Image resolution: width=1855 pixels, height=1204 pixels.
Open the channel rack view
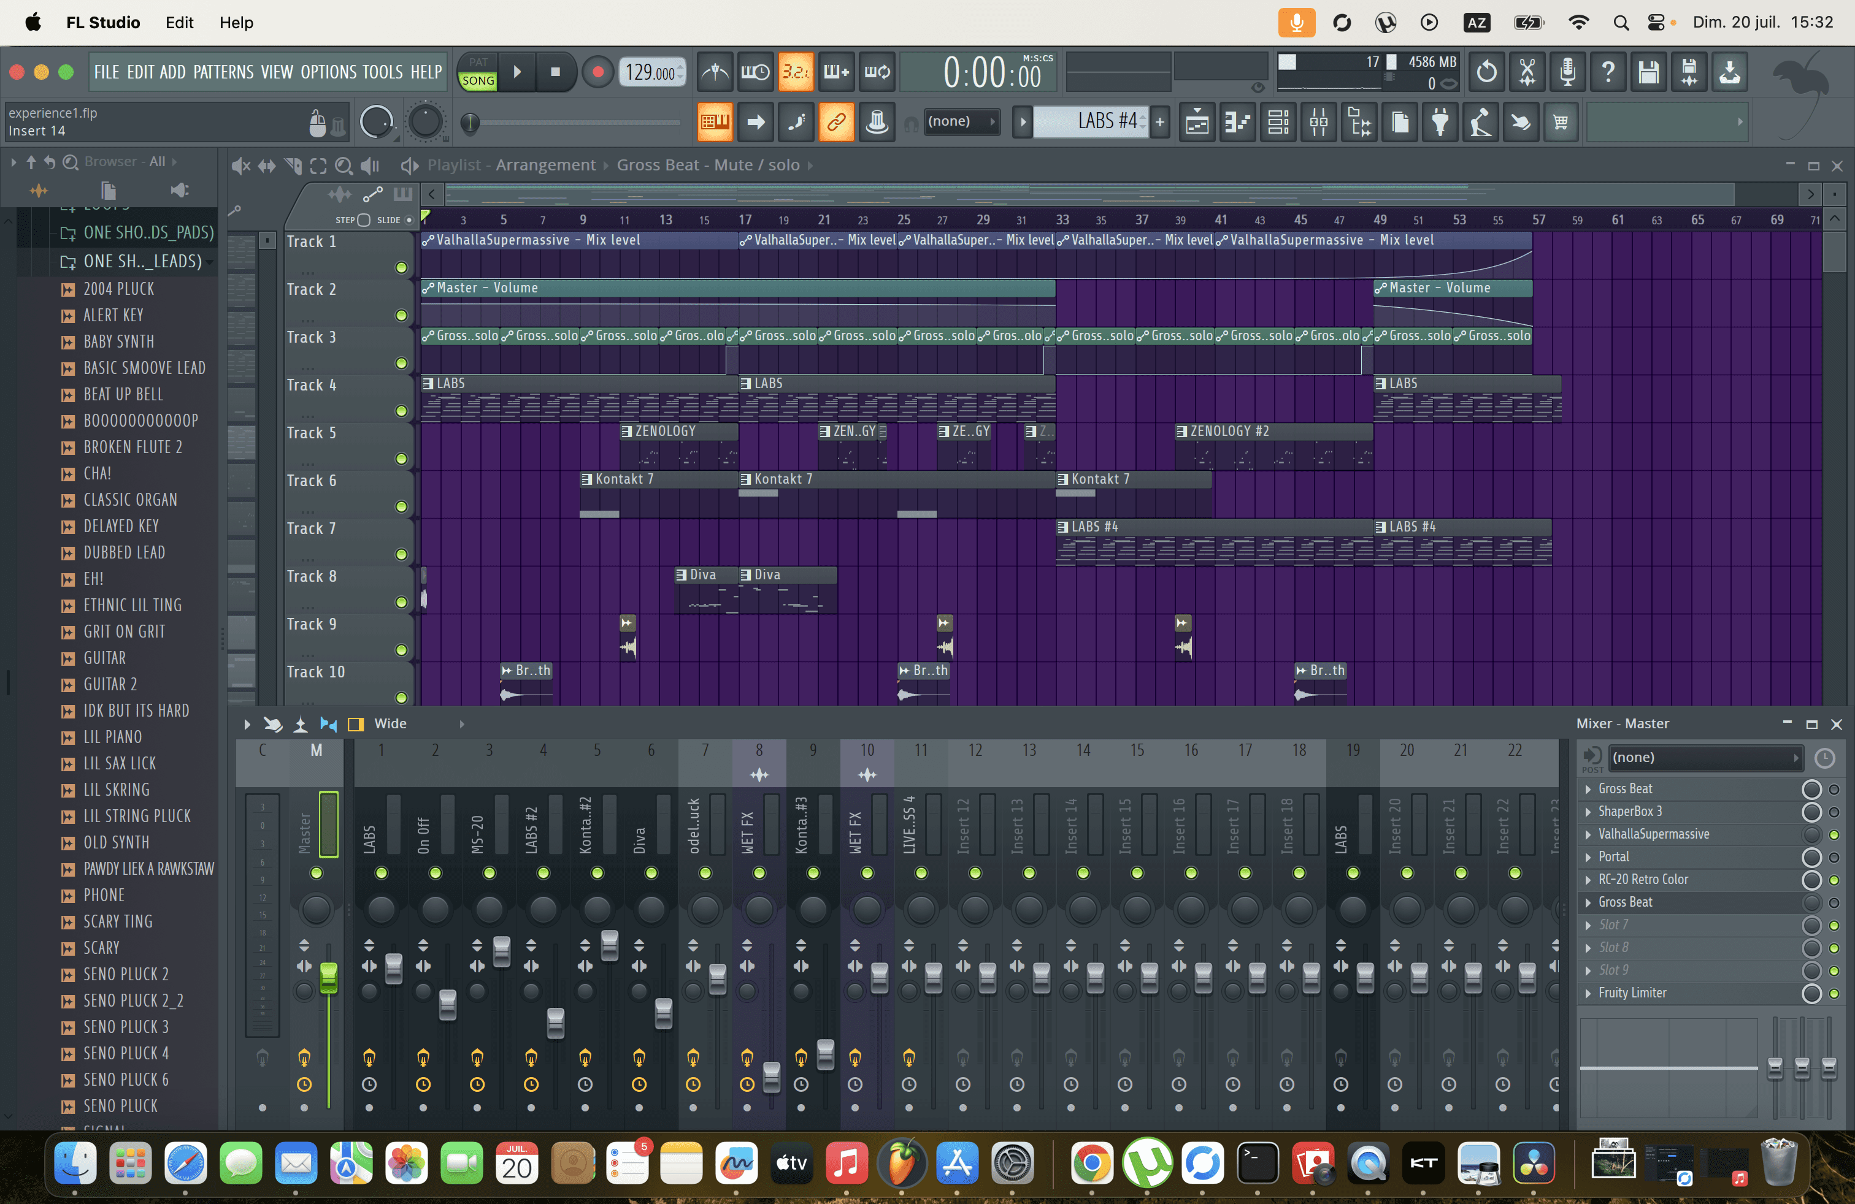pos(1278,122)
